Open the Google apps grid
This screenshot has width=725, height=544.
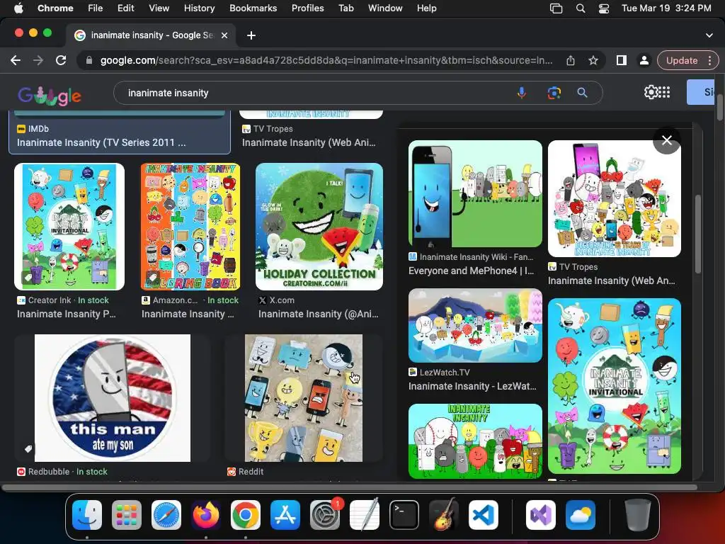[664, 92]
